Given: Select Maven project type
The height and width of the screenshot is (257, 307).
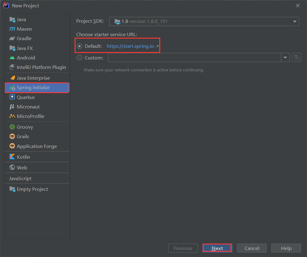Looking at the screenshot, I should [37, 29].
